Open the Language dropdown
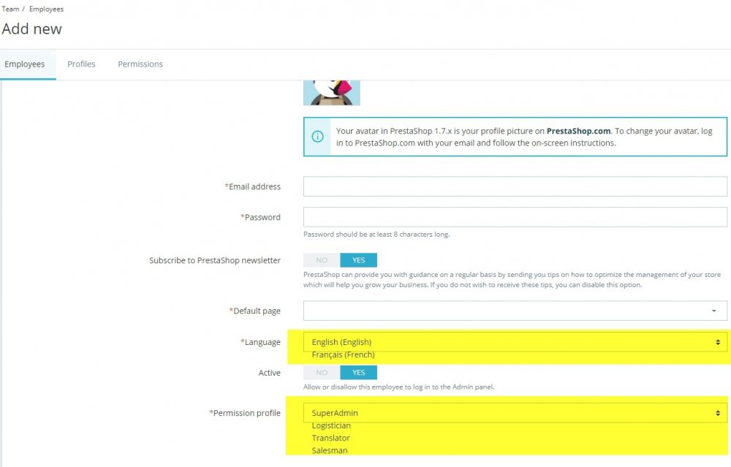 (x=512, y=341)
